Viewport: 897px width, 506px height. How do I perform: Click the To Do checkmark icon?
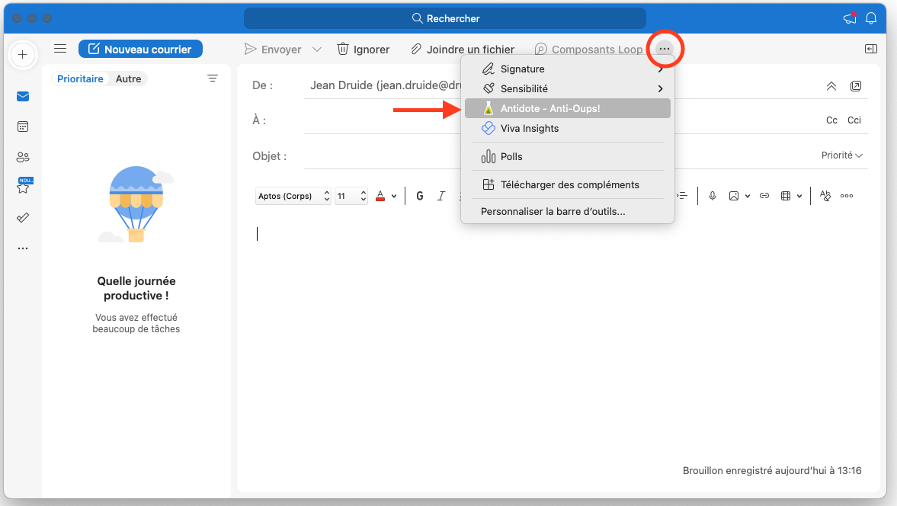point(23,218)
